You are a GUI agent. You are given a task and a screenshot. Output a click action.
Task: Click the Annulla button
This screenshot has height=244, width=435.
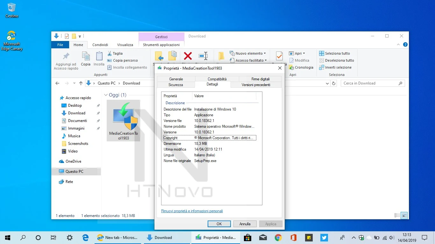click(x=245, y=224)
